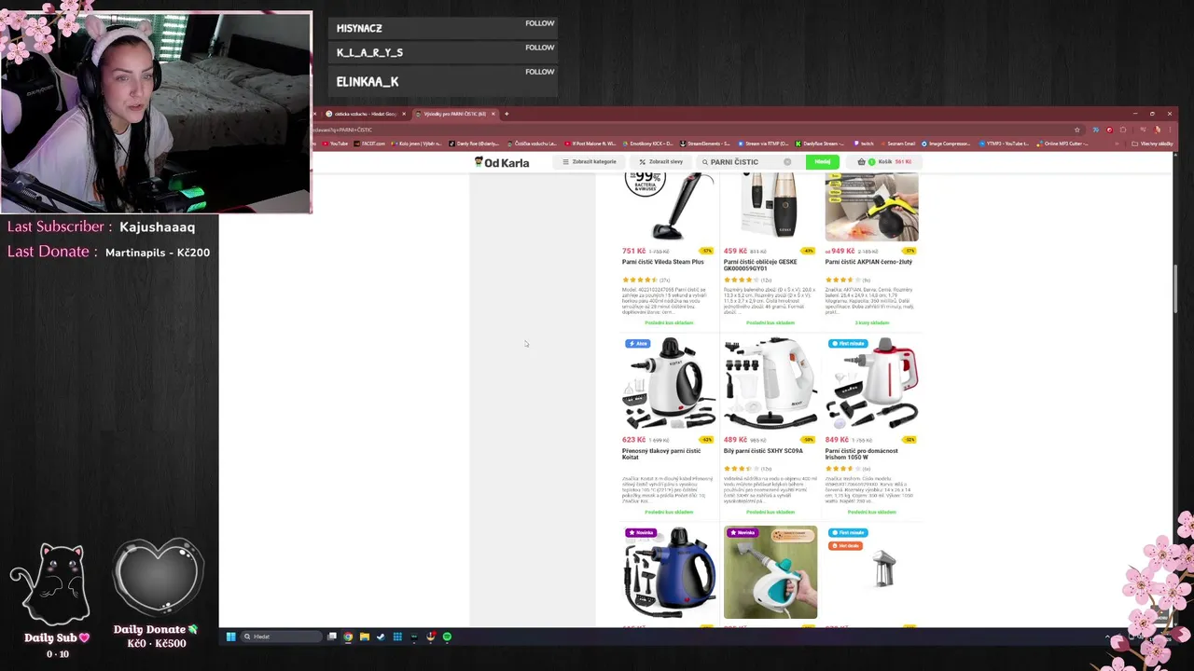The height and width of the screenshot is (671, 1194).
Task: Open Steam from the taskbar
Action: (x=381, y=637)
